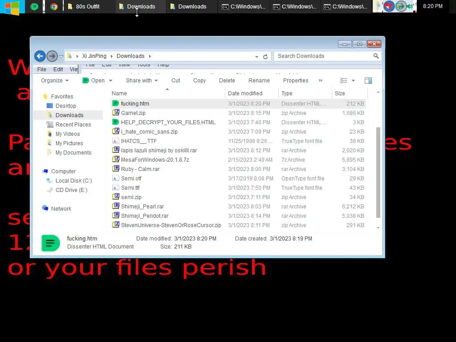Click the search magnifier icon
This screenshot has height=342, width=456.
click(376, 56)
